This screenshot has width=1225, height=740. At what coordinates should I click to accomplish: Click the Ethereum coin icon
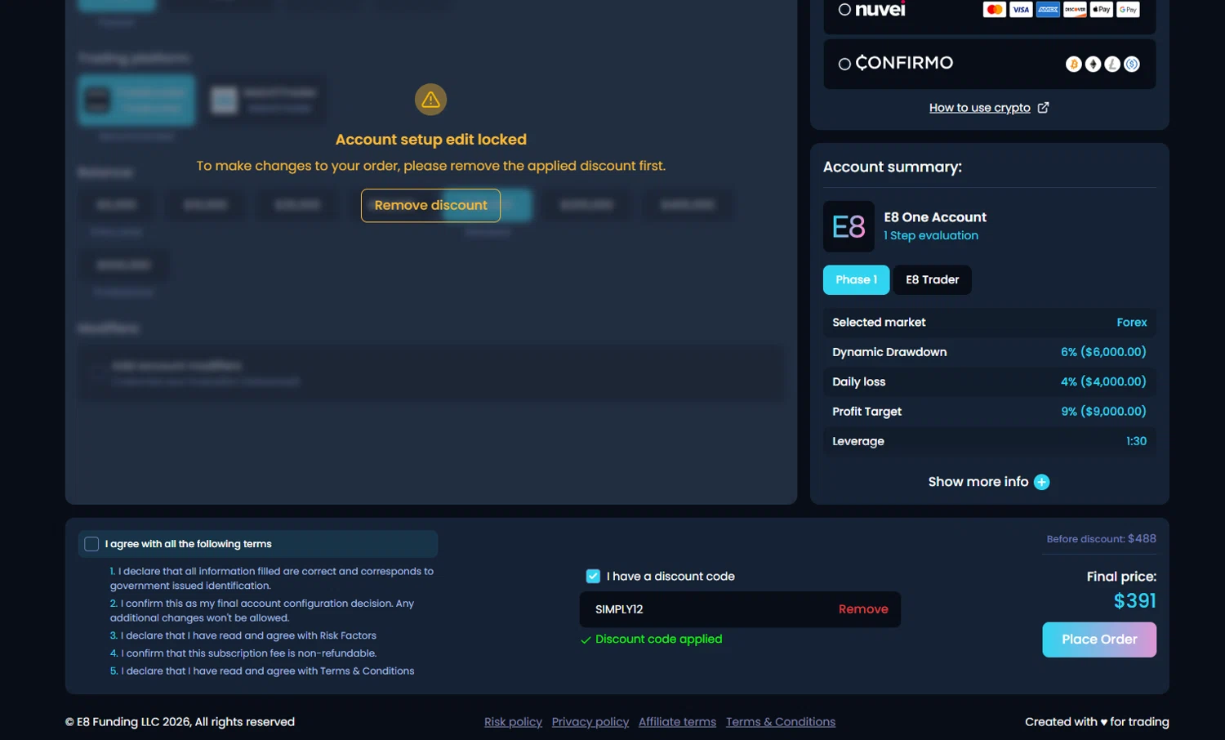coord(1093,65)
